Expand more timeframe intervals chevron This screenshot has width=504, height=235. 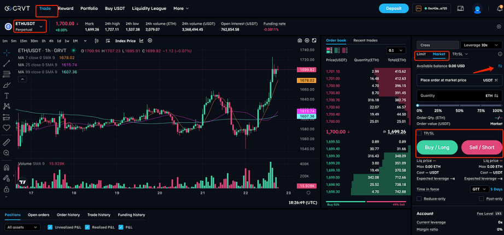pos(85,41)
